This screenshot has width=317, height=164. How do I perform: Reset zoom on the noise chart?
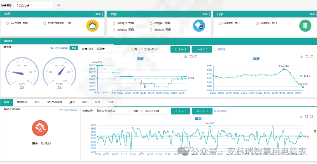coord(311,116)
